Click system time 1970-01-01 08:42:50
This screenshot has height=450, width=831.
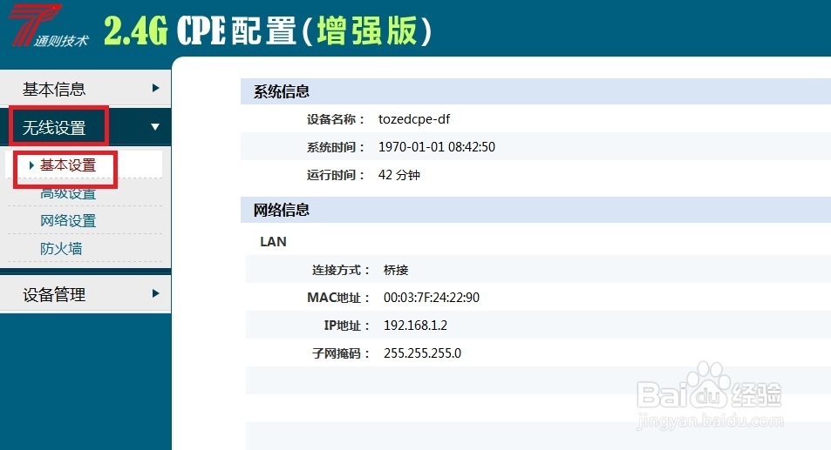[437, 147]
